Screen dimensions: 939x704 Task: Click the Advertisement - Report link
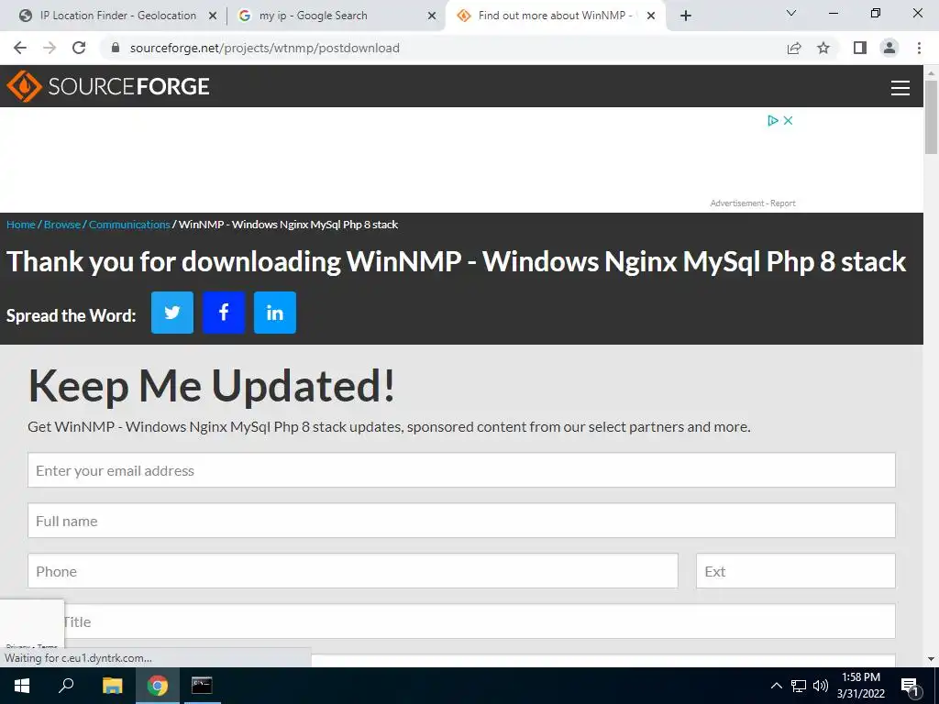(753, 203)
